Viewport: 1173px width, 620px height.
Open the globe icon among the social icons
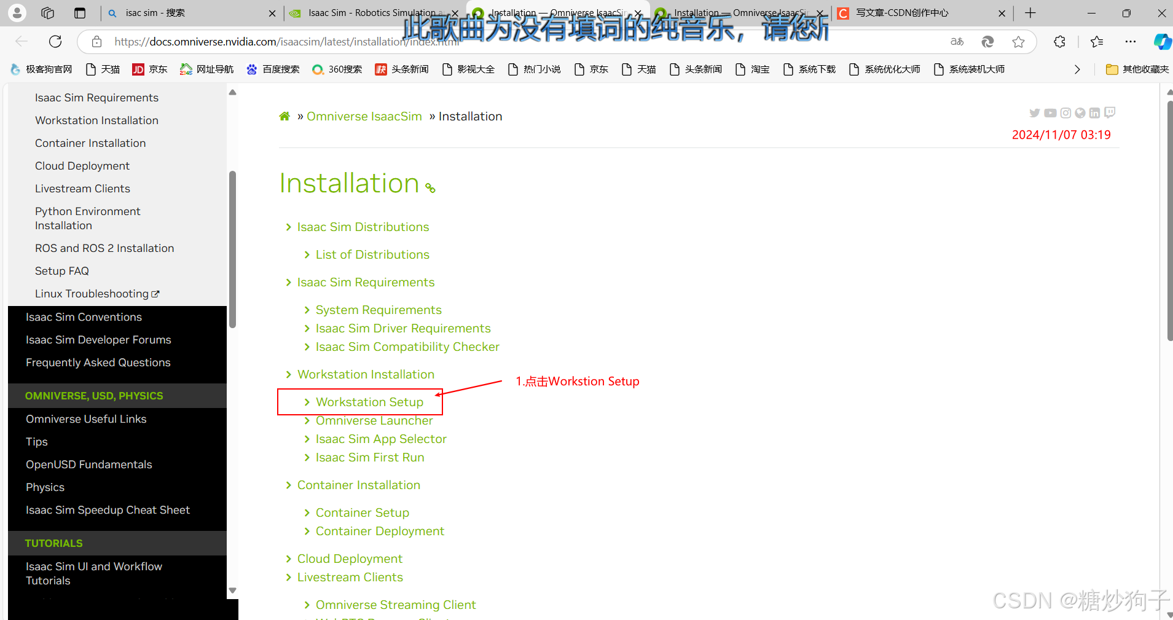click(x=1080, y=113)
